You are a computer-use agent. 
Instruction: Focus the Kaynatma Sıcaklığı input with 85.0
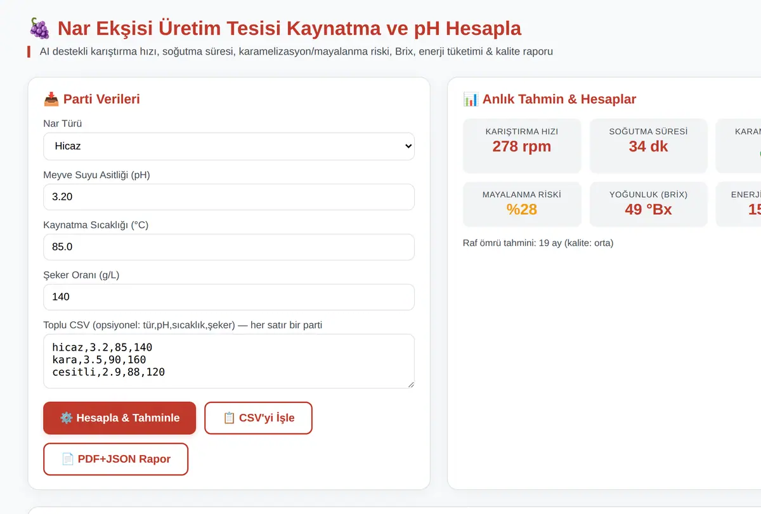click(x=229, y=247)
